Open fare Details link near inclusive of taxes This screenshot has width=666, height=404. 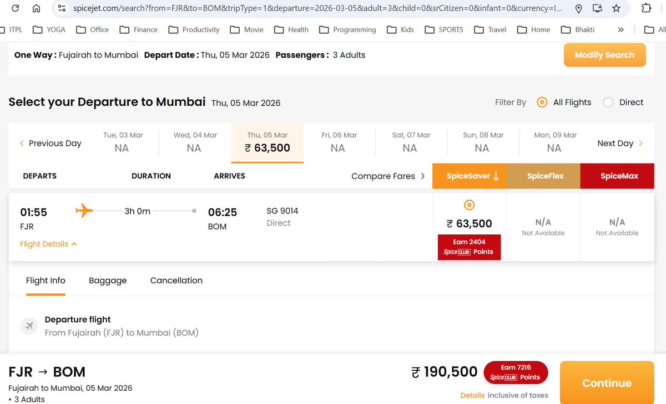(x=472, y=395)
